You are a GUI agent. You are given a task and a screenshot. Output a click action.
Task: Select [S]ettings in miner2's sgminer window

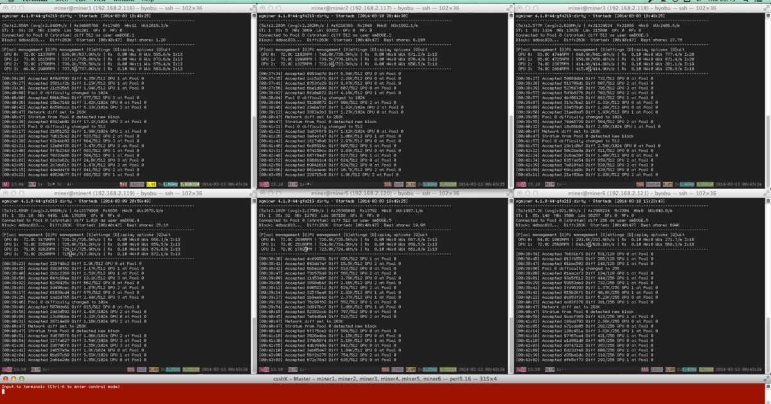[x=355, y=48]
